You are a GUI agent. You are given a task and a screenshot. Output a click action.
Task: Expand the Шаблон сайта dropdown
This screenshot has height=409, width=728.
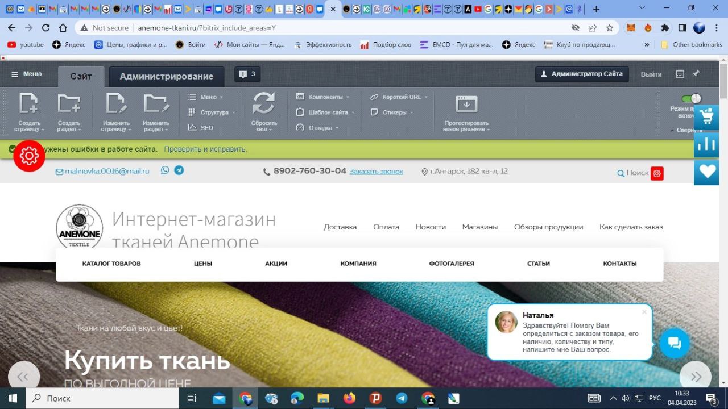pos(325,112)
